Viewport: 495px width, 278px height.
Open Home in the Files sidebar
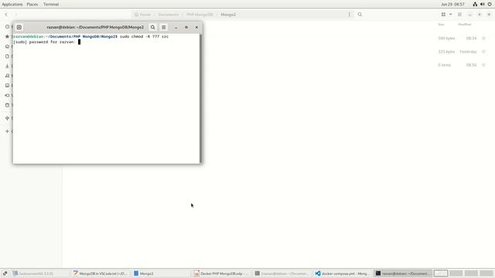pos(7,46)
